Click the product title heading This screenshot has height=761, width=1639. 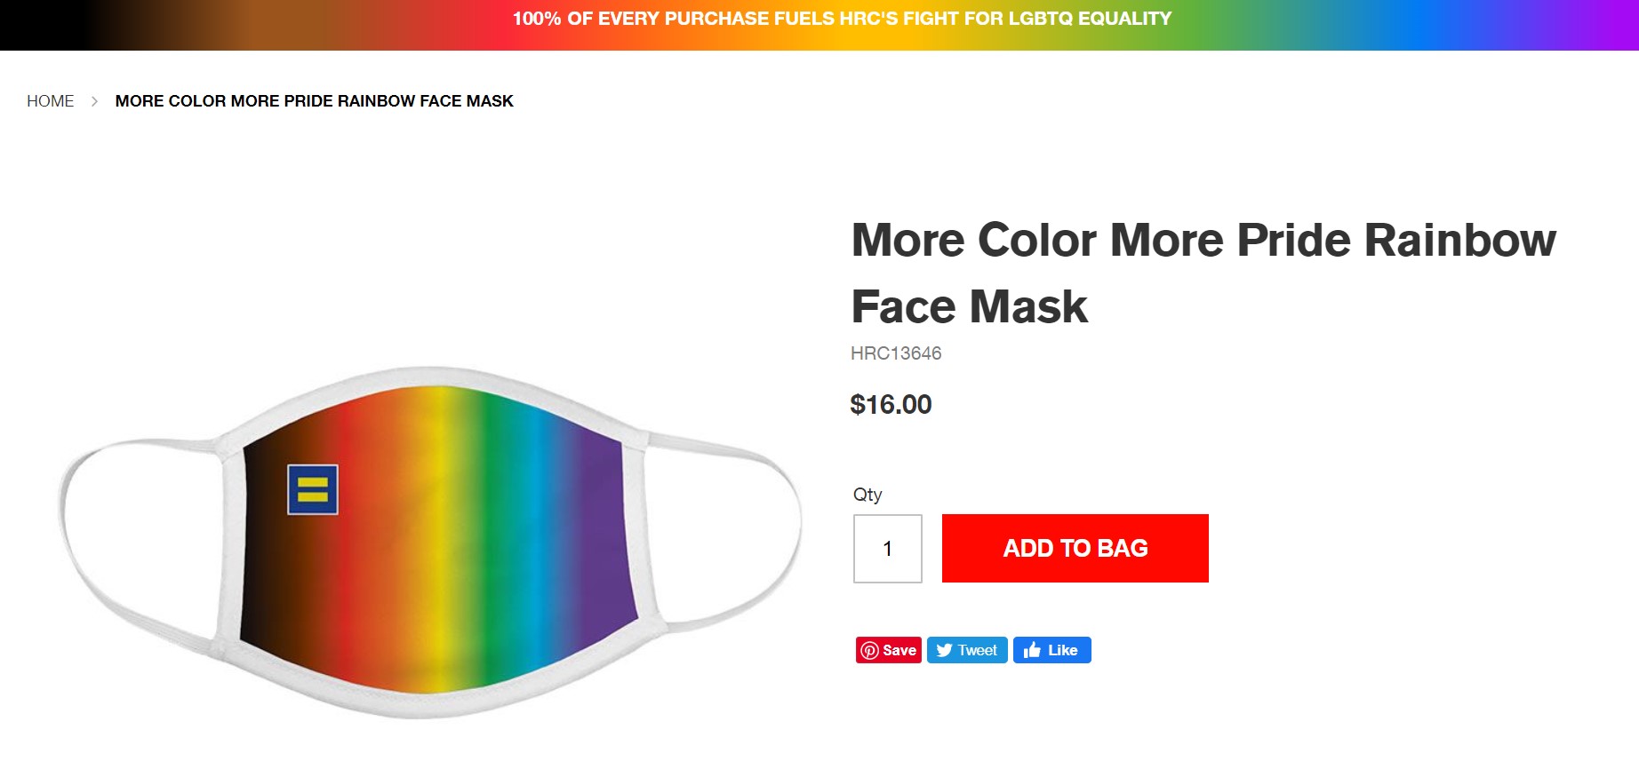click(x=1203, y=273)
